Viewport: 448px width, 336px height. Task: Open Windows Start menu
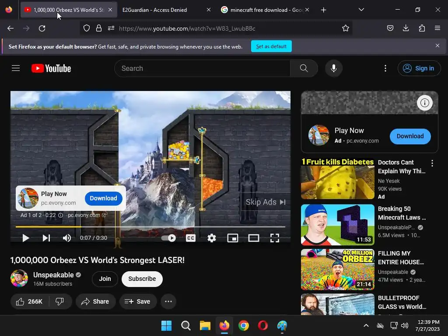[x=166, y=325]
